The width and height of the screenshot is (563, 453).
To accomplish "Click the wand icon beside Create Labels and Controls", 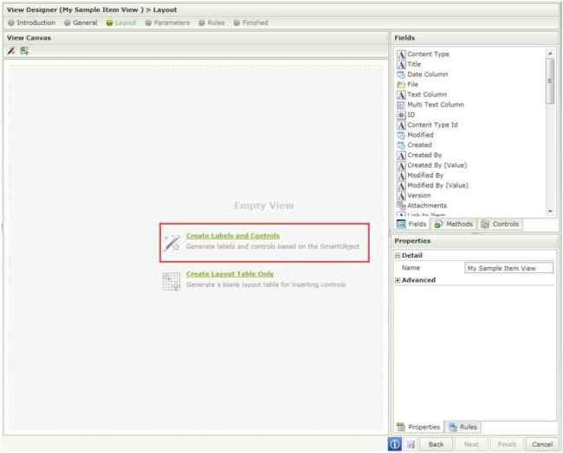I will click(172, 243).
